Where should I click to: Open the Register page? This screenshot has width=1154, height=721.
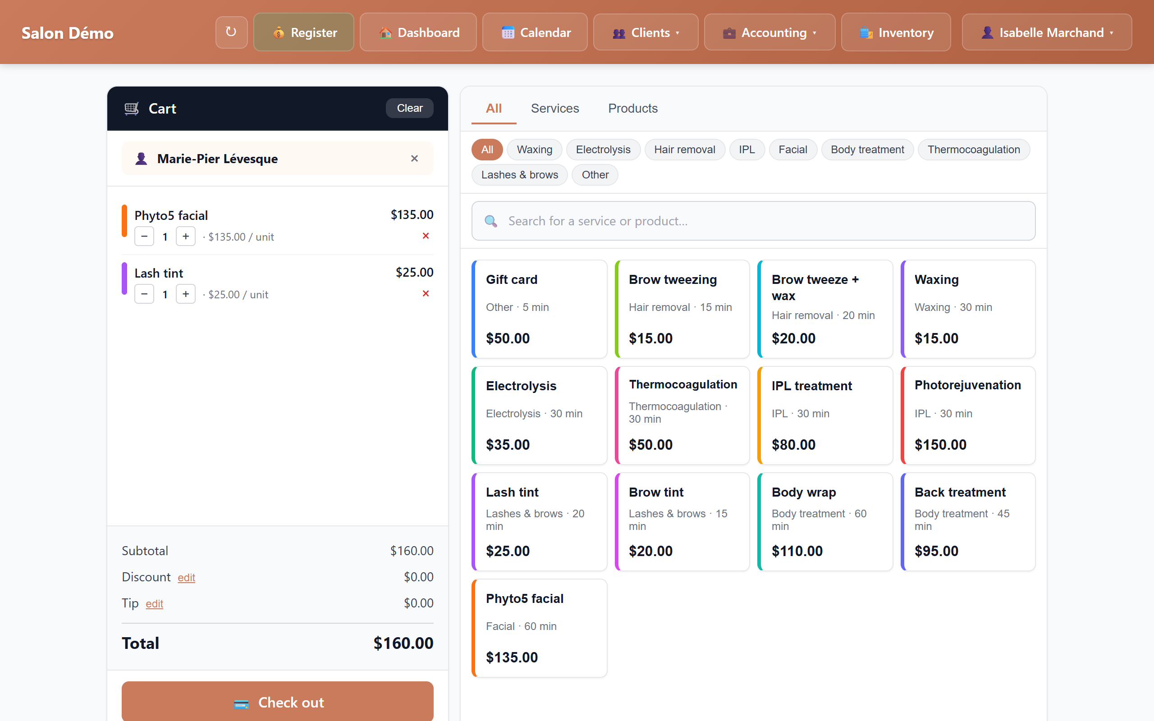pos(304,32)
